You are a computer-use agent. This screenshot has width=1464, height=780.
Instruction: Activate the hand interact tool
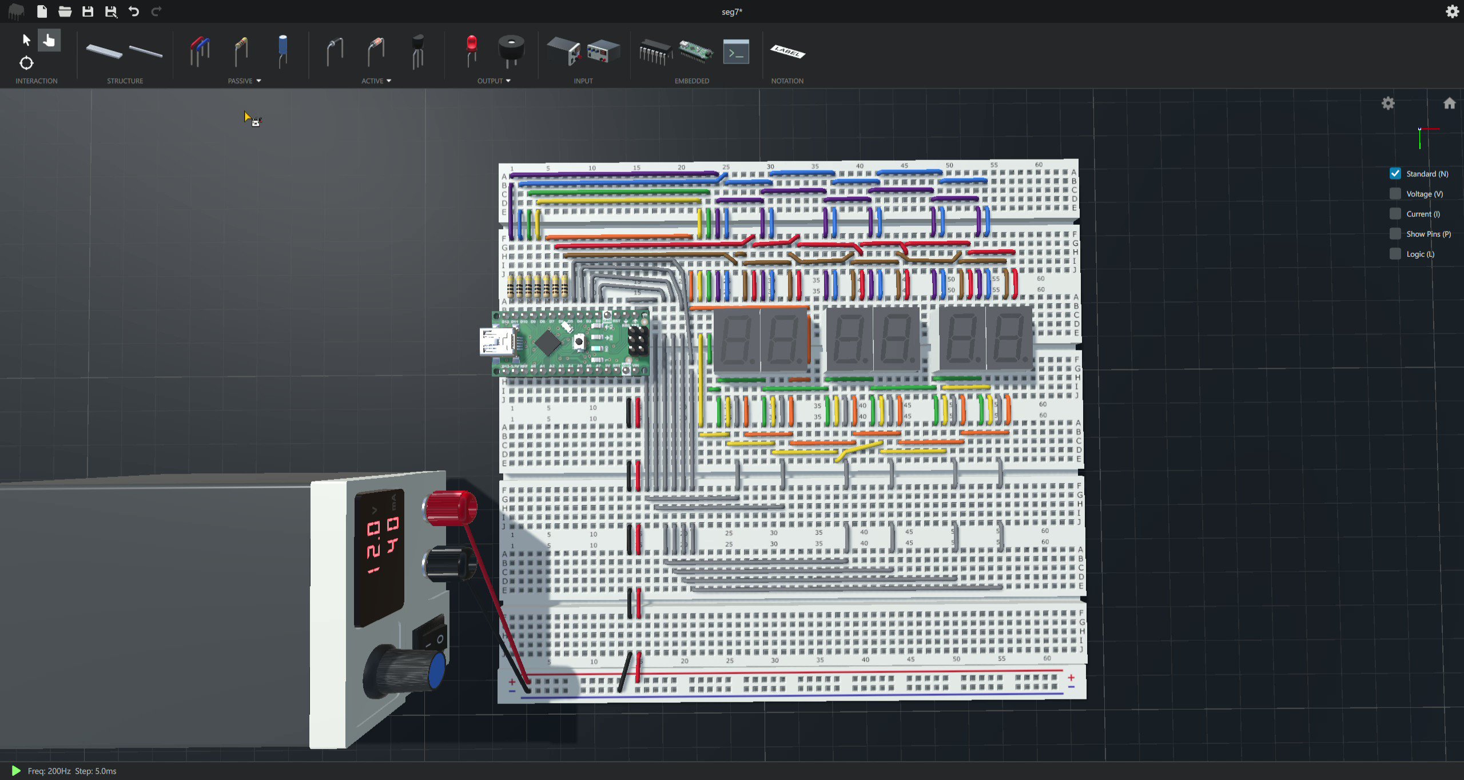[49, 40]
